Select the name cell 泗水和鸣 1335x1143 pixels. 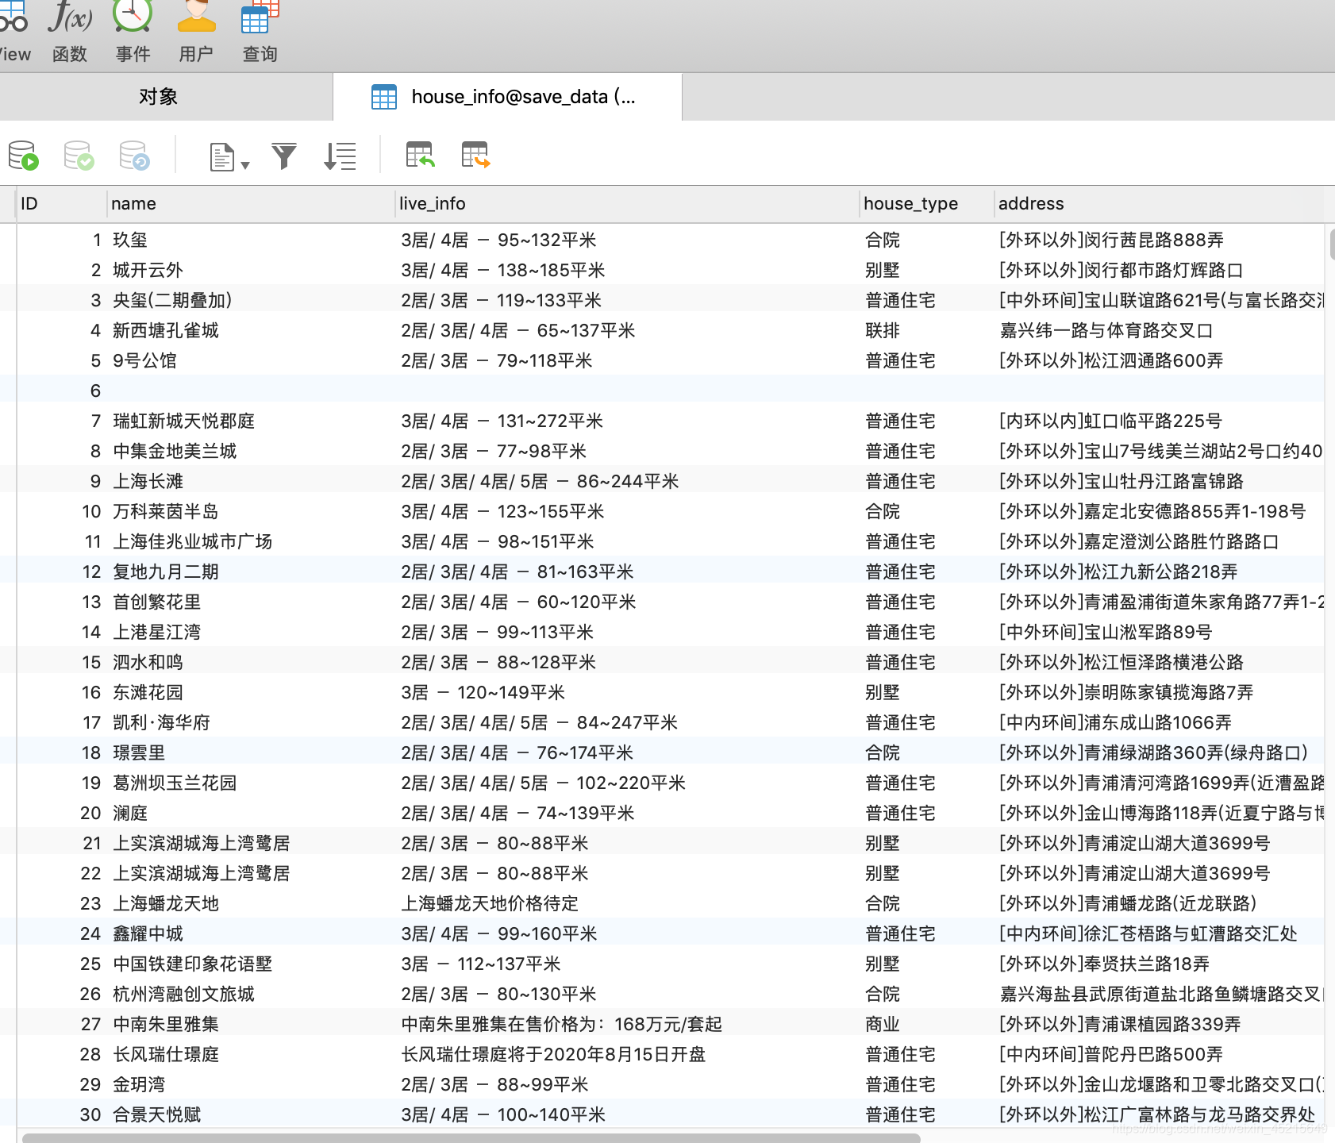[148, 662]
